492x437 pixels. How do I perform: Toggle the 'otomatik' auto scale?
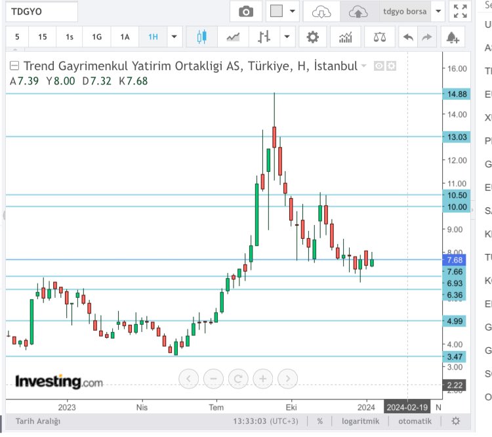pyautogui.click(x=415, y=421)
